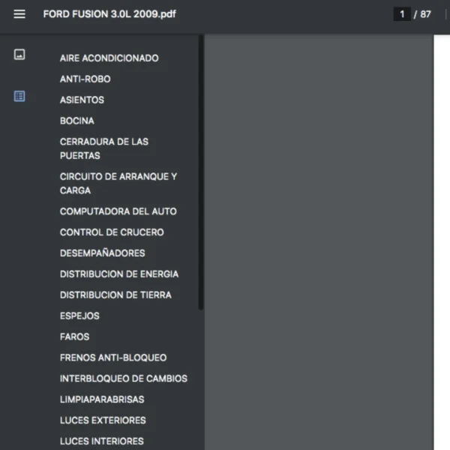This screenshot has height=450, width=450.
Task: Select INTERBLOQUEO DE CAMBIOS entry
Action: point(124,379)
